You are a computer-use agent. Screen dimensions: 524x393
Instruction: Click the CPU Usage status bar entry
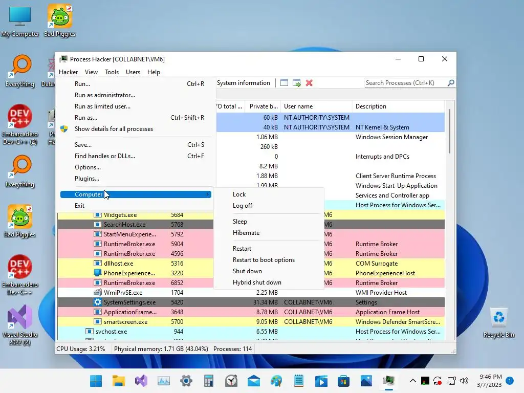[81, 349]
